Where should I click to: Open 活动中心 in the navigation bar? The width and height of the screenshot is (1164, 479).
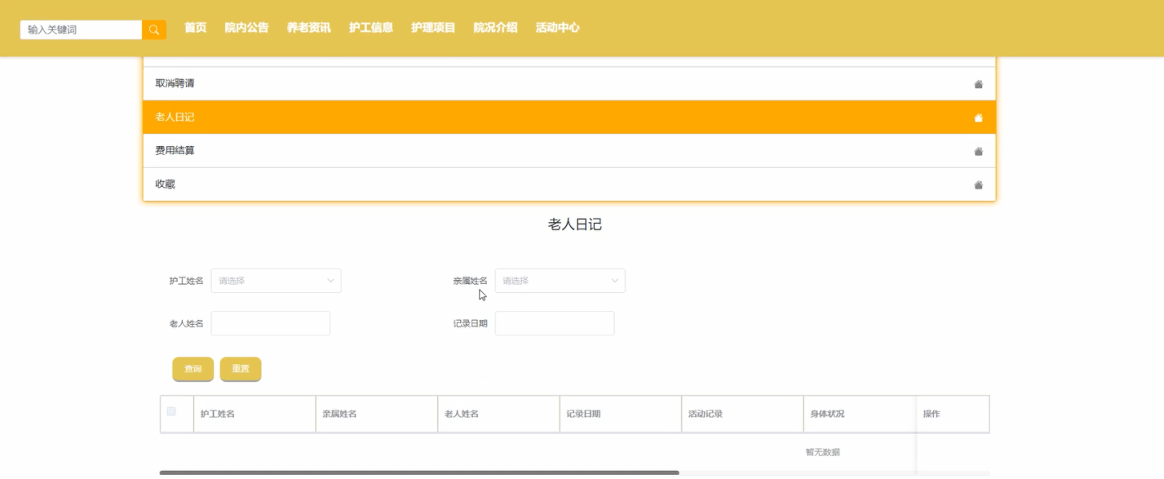tap(557, 28)
